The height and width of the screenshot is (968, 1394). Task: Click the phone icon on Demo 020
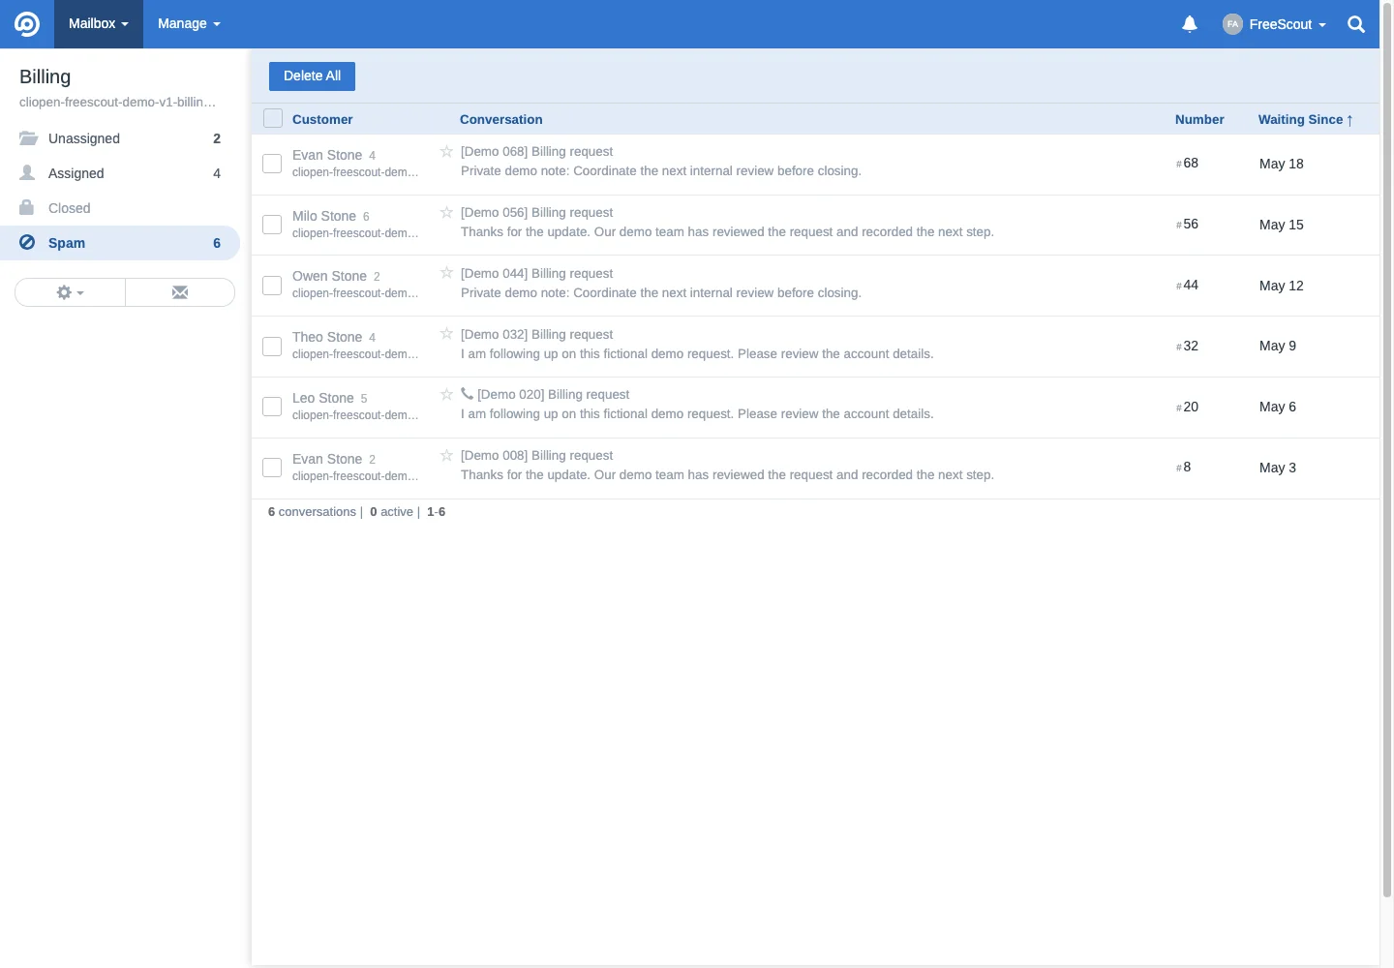pyautogui.click(x=467, y=394)
